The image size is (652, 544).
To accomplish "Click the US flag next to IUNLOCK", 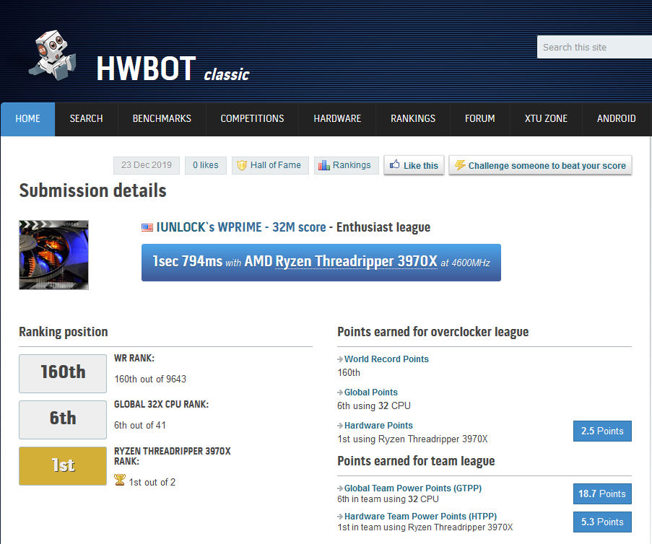I will (x=147, y=227).
